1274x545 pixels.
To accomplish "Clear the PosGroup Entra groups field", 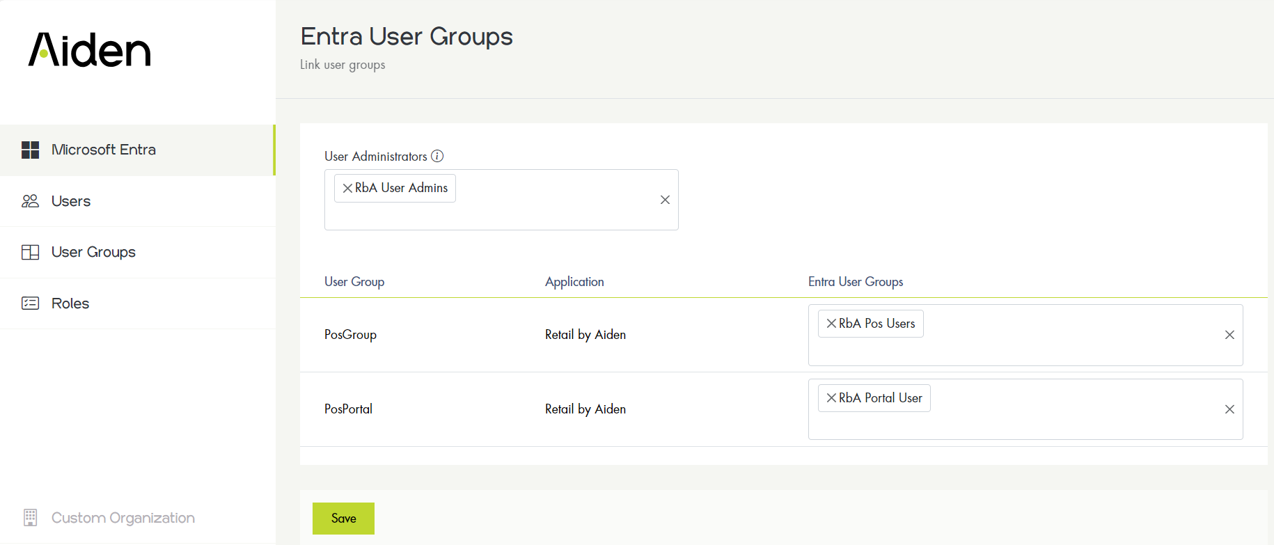I will tap(1229, 335).
